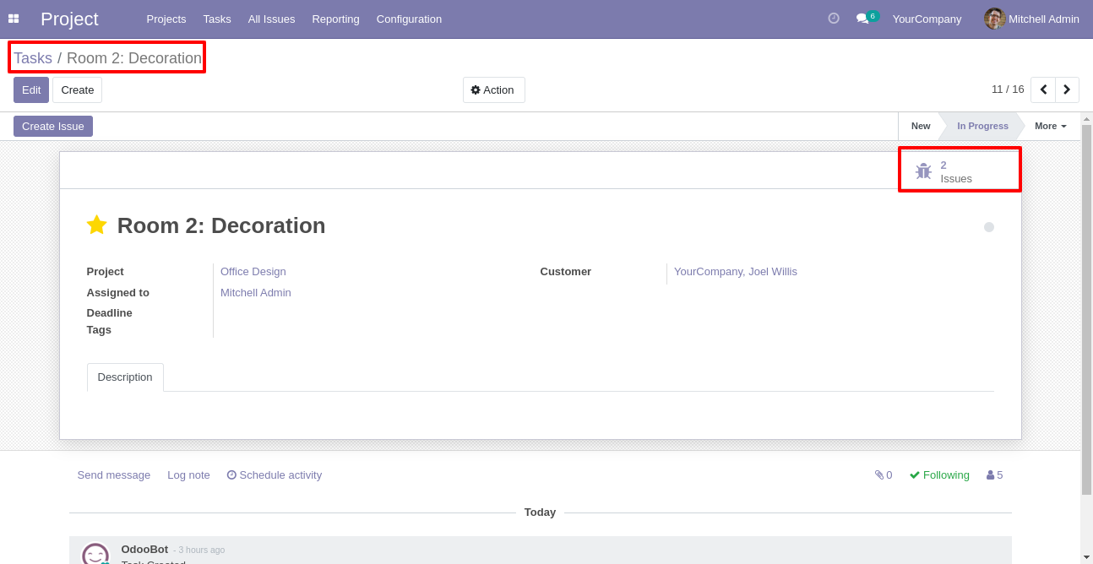This screenshot has height=564, width=1093.
Task: Set stage to New
Action: (920, 126)
